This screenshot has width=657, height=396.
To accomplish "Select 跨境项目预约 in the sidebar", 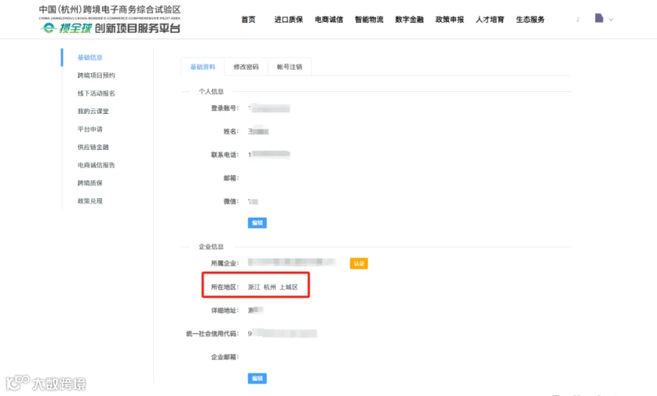I will pos(96,75).
